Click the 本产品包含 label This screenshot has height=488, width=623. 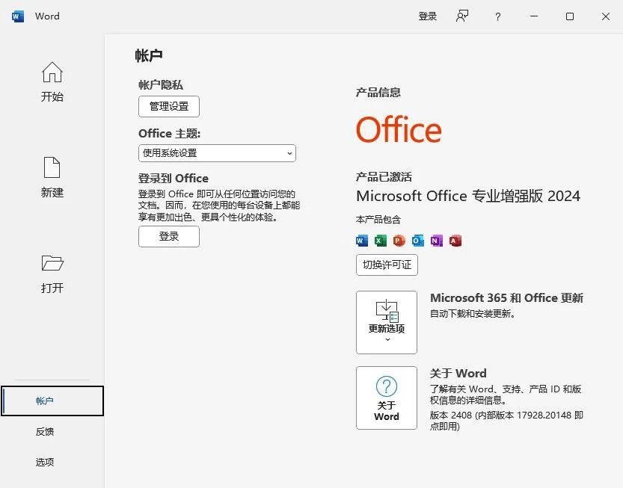click(378, 220)
